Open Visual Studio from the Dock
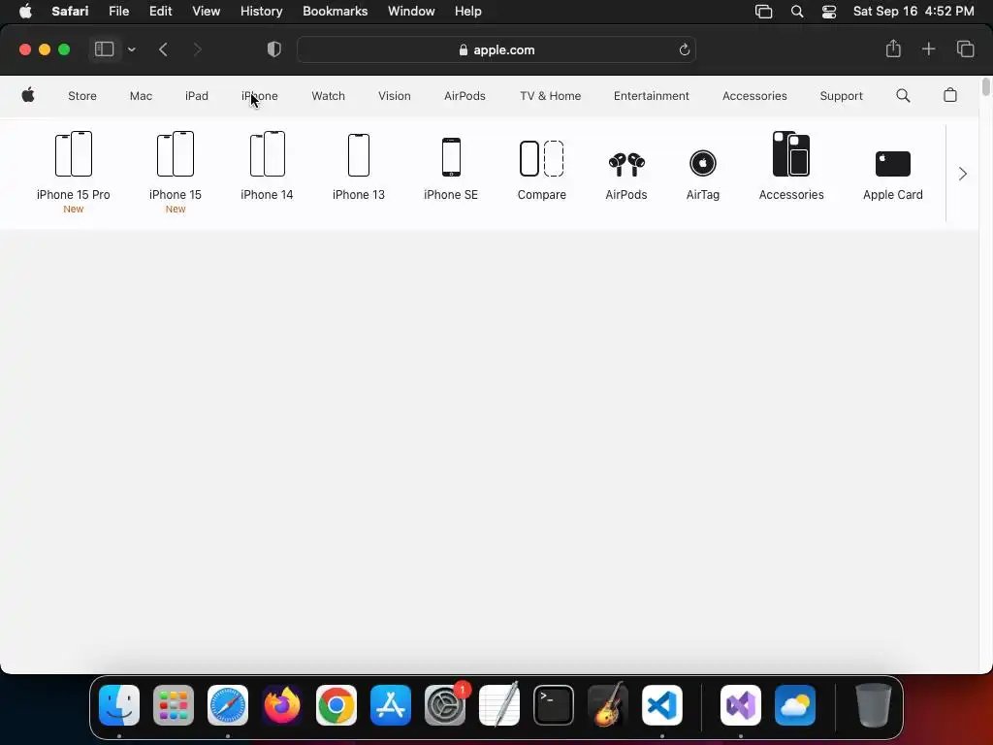The width and height of the screenshot is (993, 745). (740, 705)
